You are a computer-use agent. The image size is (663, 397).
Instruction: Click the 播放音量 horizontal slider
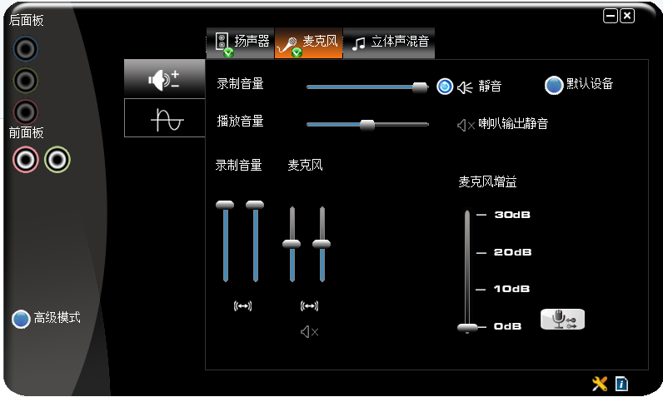tap(367, 125)
